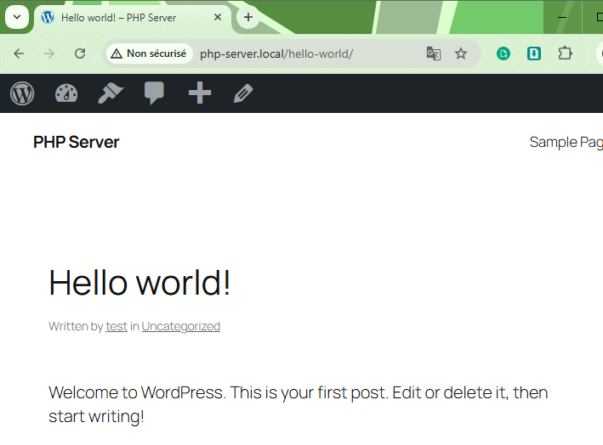Viewport: 603px width, 445px height.
Task: Click the New content plus icon
Action: [200, 93]
